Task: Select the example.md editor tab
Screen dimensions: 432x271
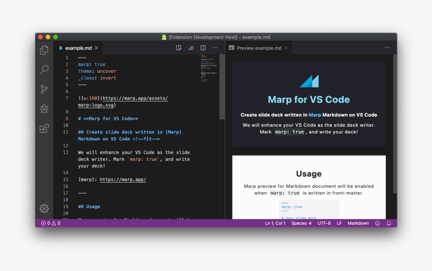Action: [78, 48]
